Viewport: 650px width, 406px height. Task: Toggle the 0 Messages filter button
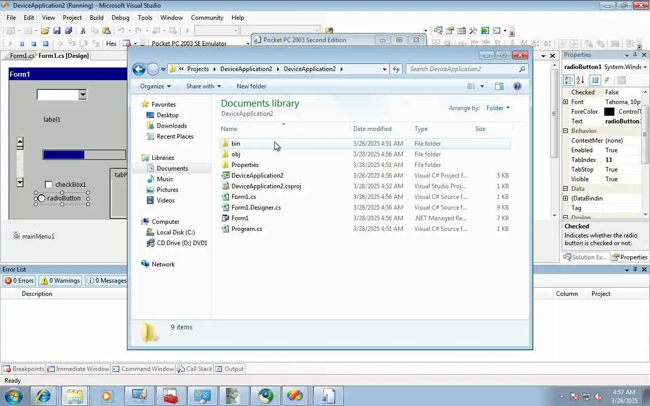(x=107, y=280)
